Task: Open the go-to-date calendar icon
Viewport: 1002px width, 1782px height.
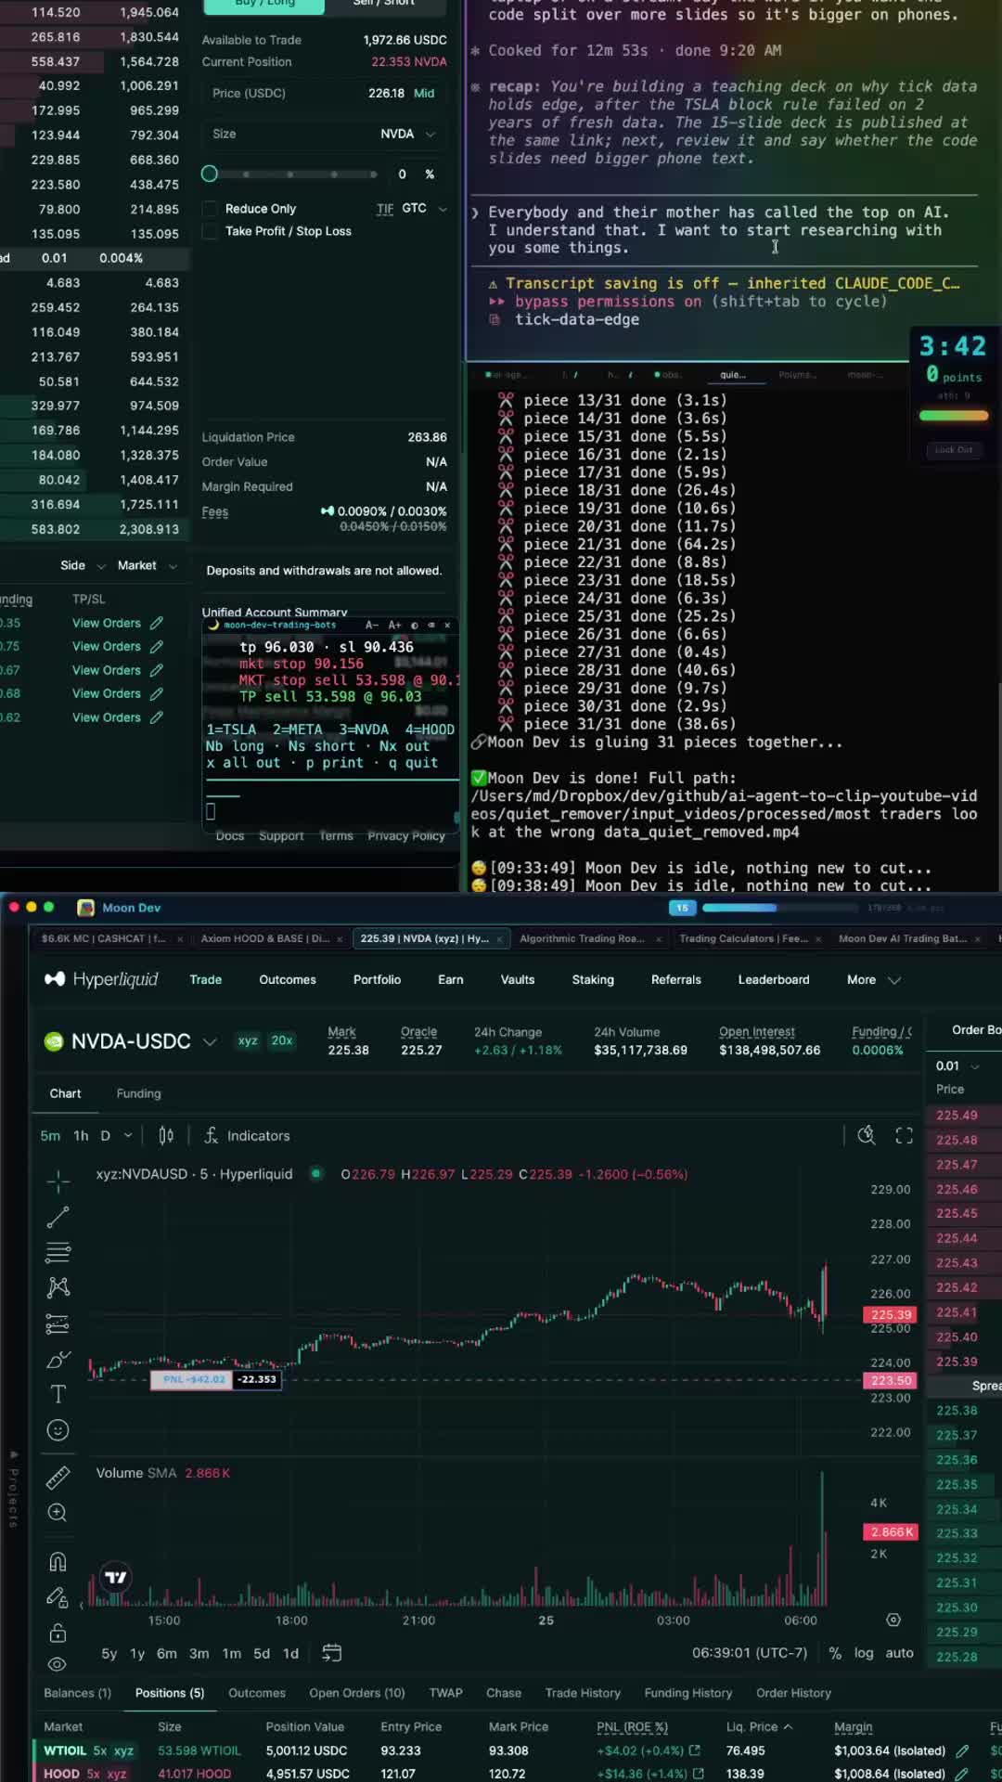Action: (331, 1653)
